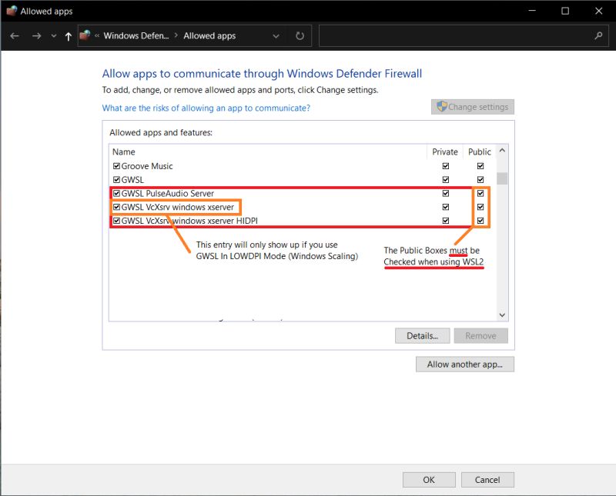Open link about risks of allowing apps

pyautogui.click(x=206, y=108)
